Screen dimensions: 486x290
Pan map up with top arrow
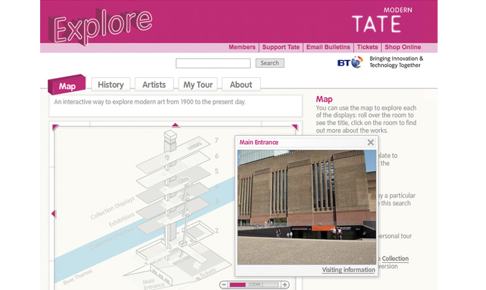[x=175, y=125]
